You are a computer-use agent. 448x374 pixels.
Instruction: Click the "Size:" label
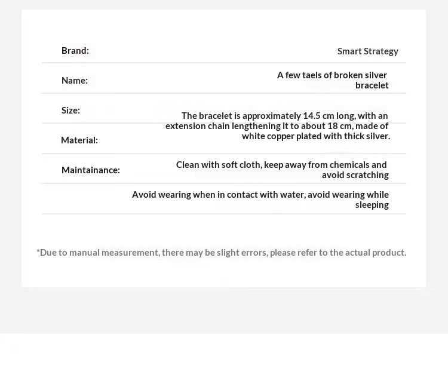pos(70,111)
